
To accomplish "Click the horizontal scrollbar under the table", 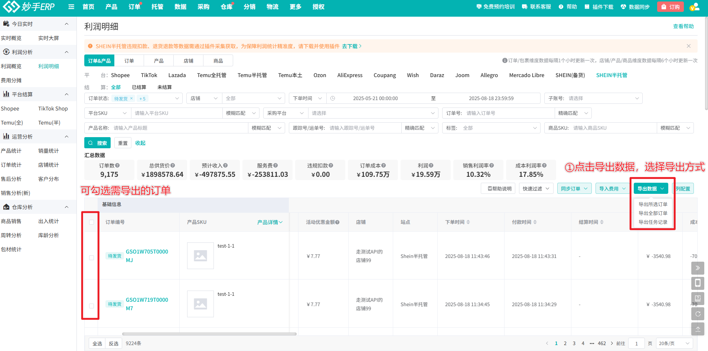I will tap(209, 334).
